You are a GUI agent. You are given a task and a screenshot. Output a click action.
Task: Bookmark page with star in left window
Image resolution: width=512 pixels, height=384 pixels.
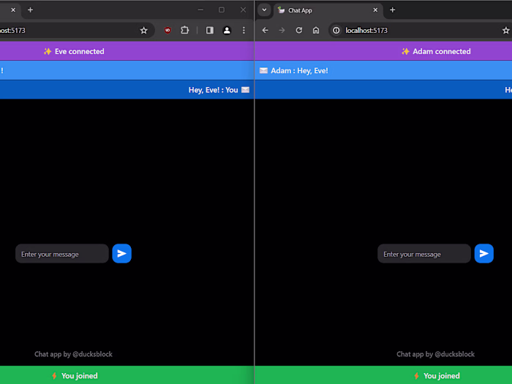click(143, 31)
